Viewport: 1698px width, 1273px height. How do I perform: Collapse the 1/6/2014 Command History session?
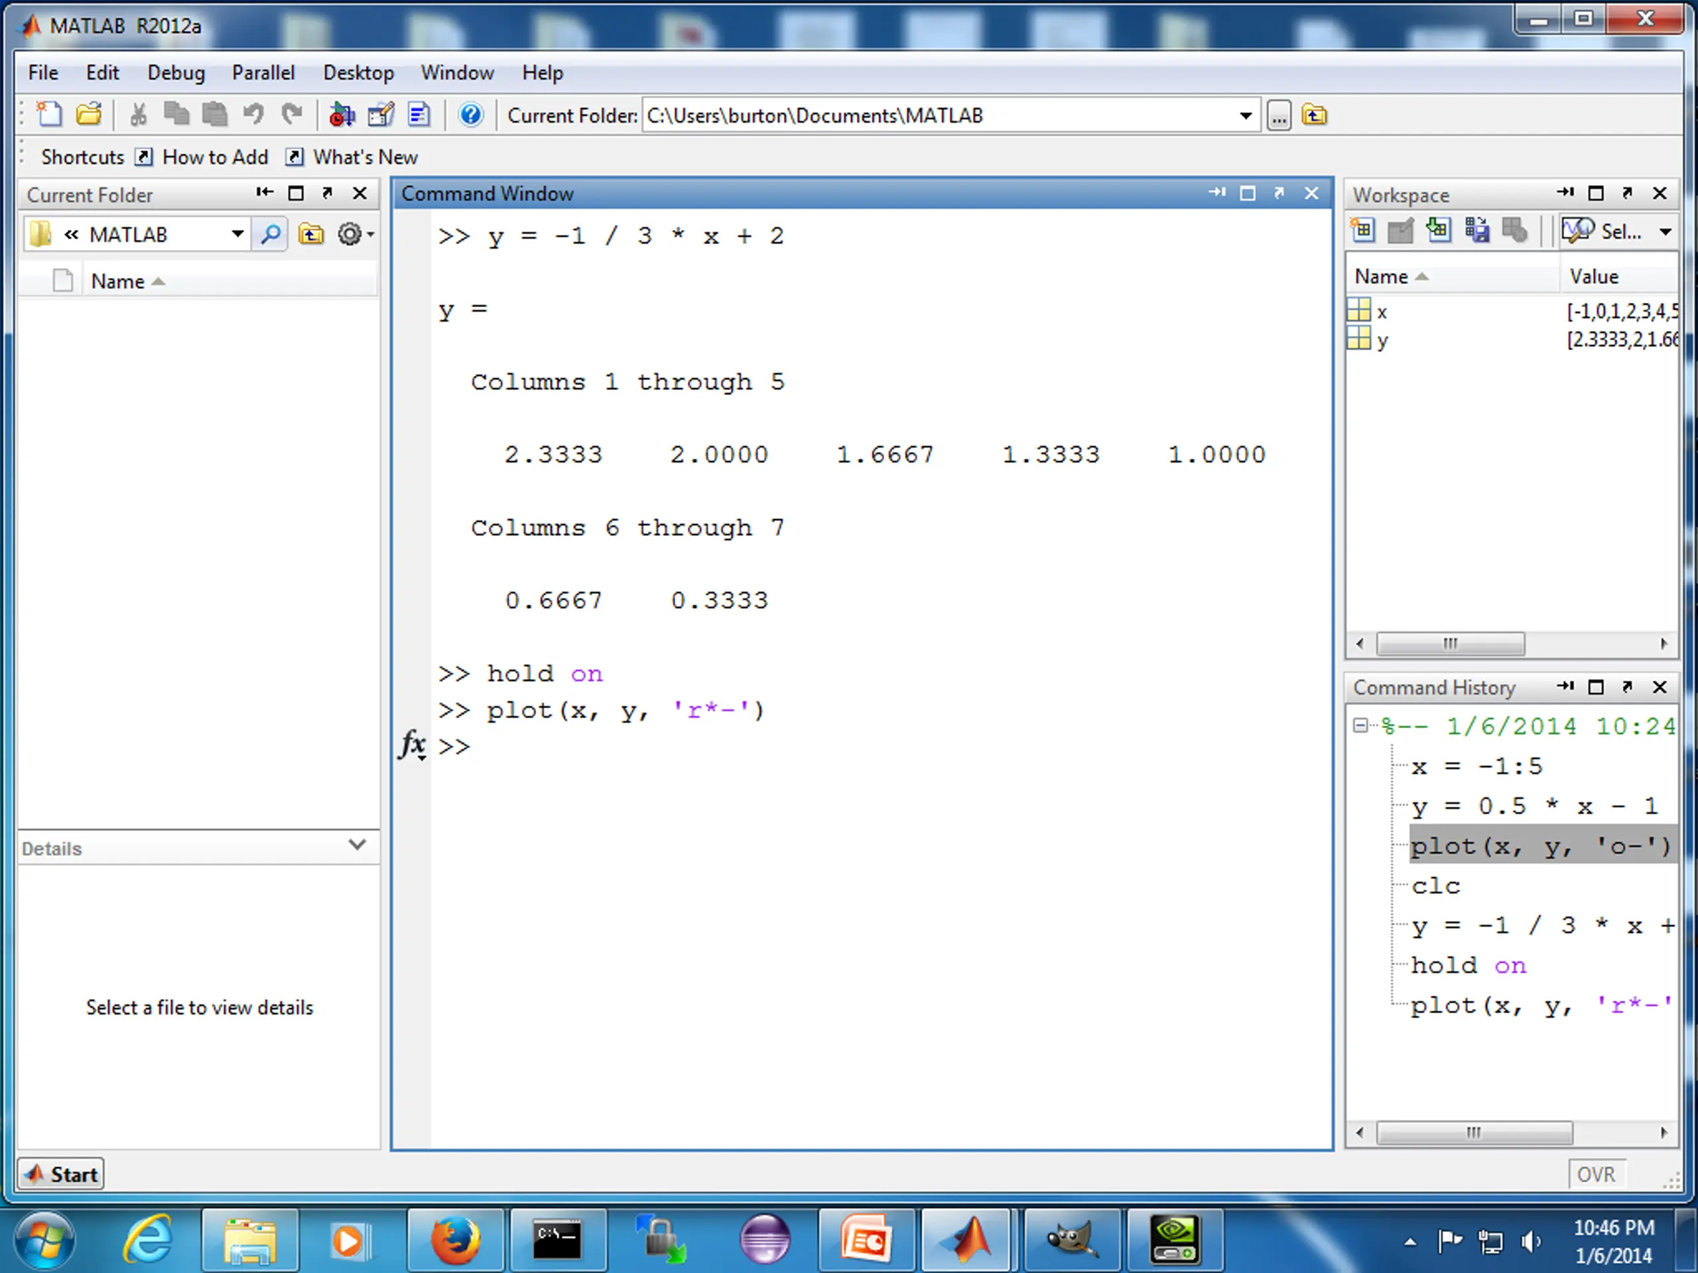[x=1360, y=725]
